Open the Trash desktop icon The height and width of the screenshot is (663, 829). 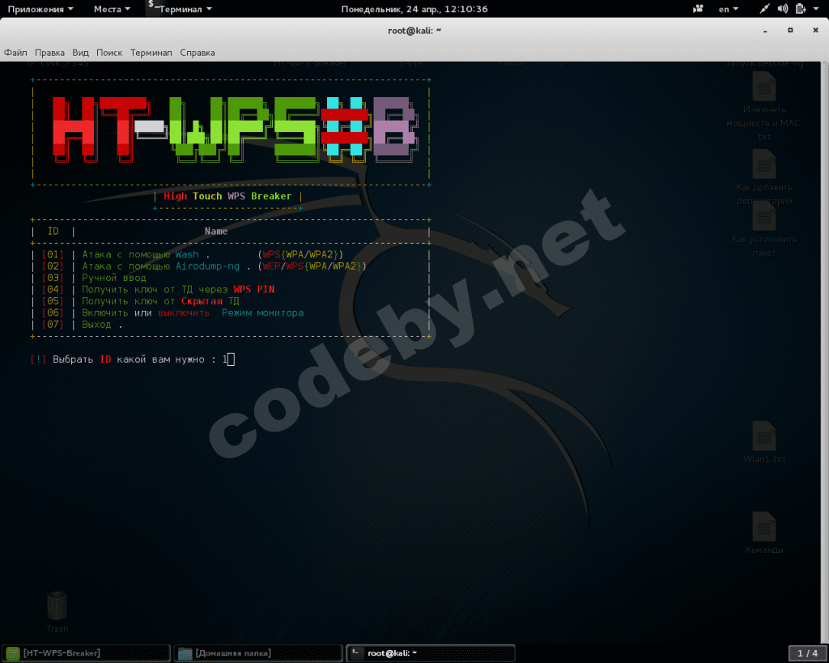[x=57, y=612]
